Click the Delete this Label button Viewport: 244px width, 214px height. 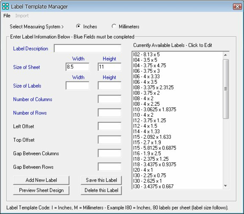click(x=101, y=190)
